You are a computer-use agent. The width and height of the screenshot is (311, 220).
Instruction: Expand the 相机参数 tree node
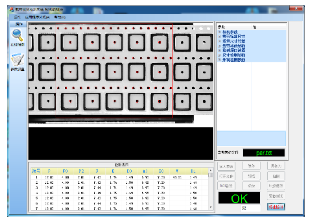[x=220, y=32]
